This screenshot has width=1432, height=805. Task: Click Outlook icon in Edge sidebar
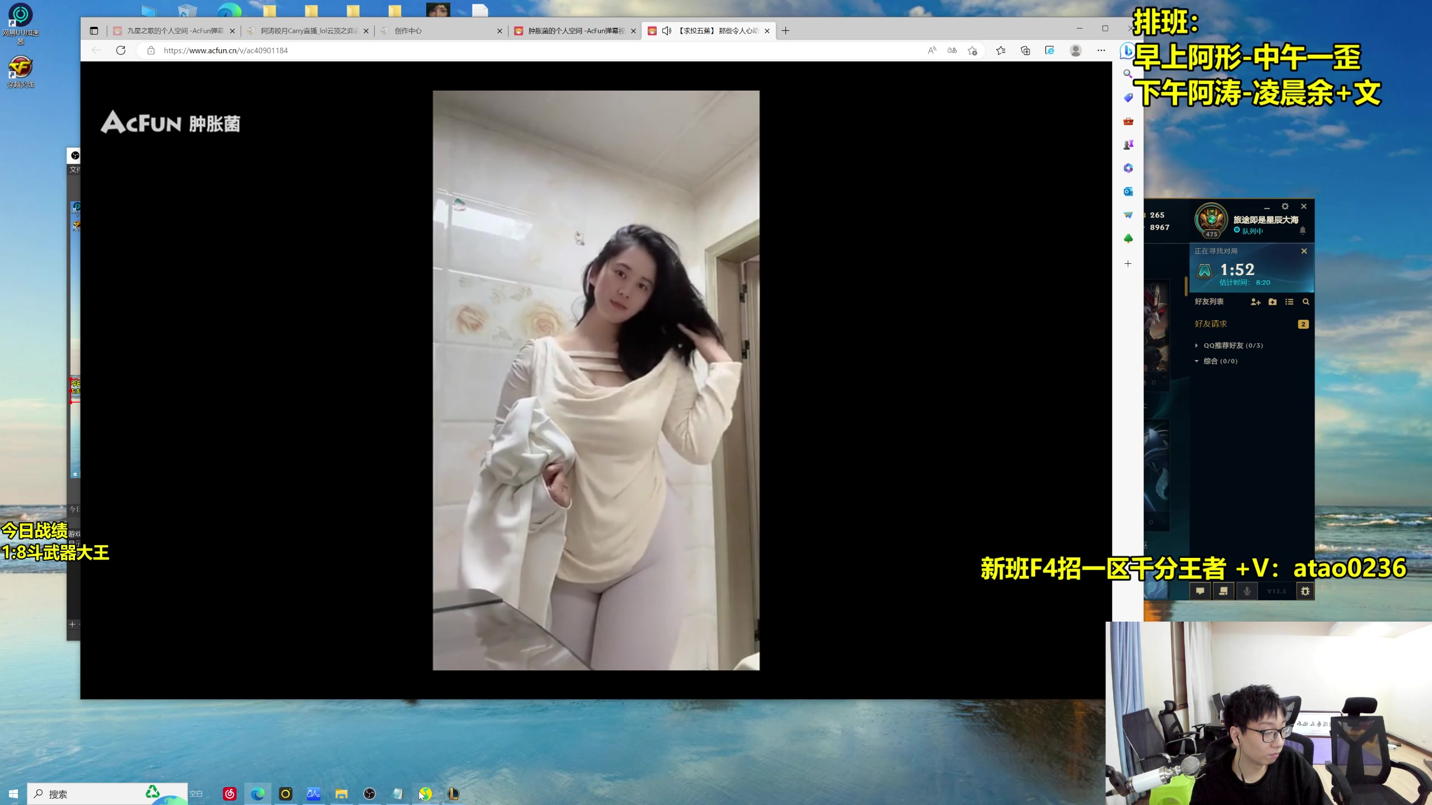click(1128, 192)
